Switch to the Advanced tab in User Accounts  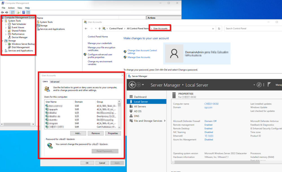tap(55, 82)
